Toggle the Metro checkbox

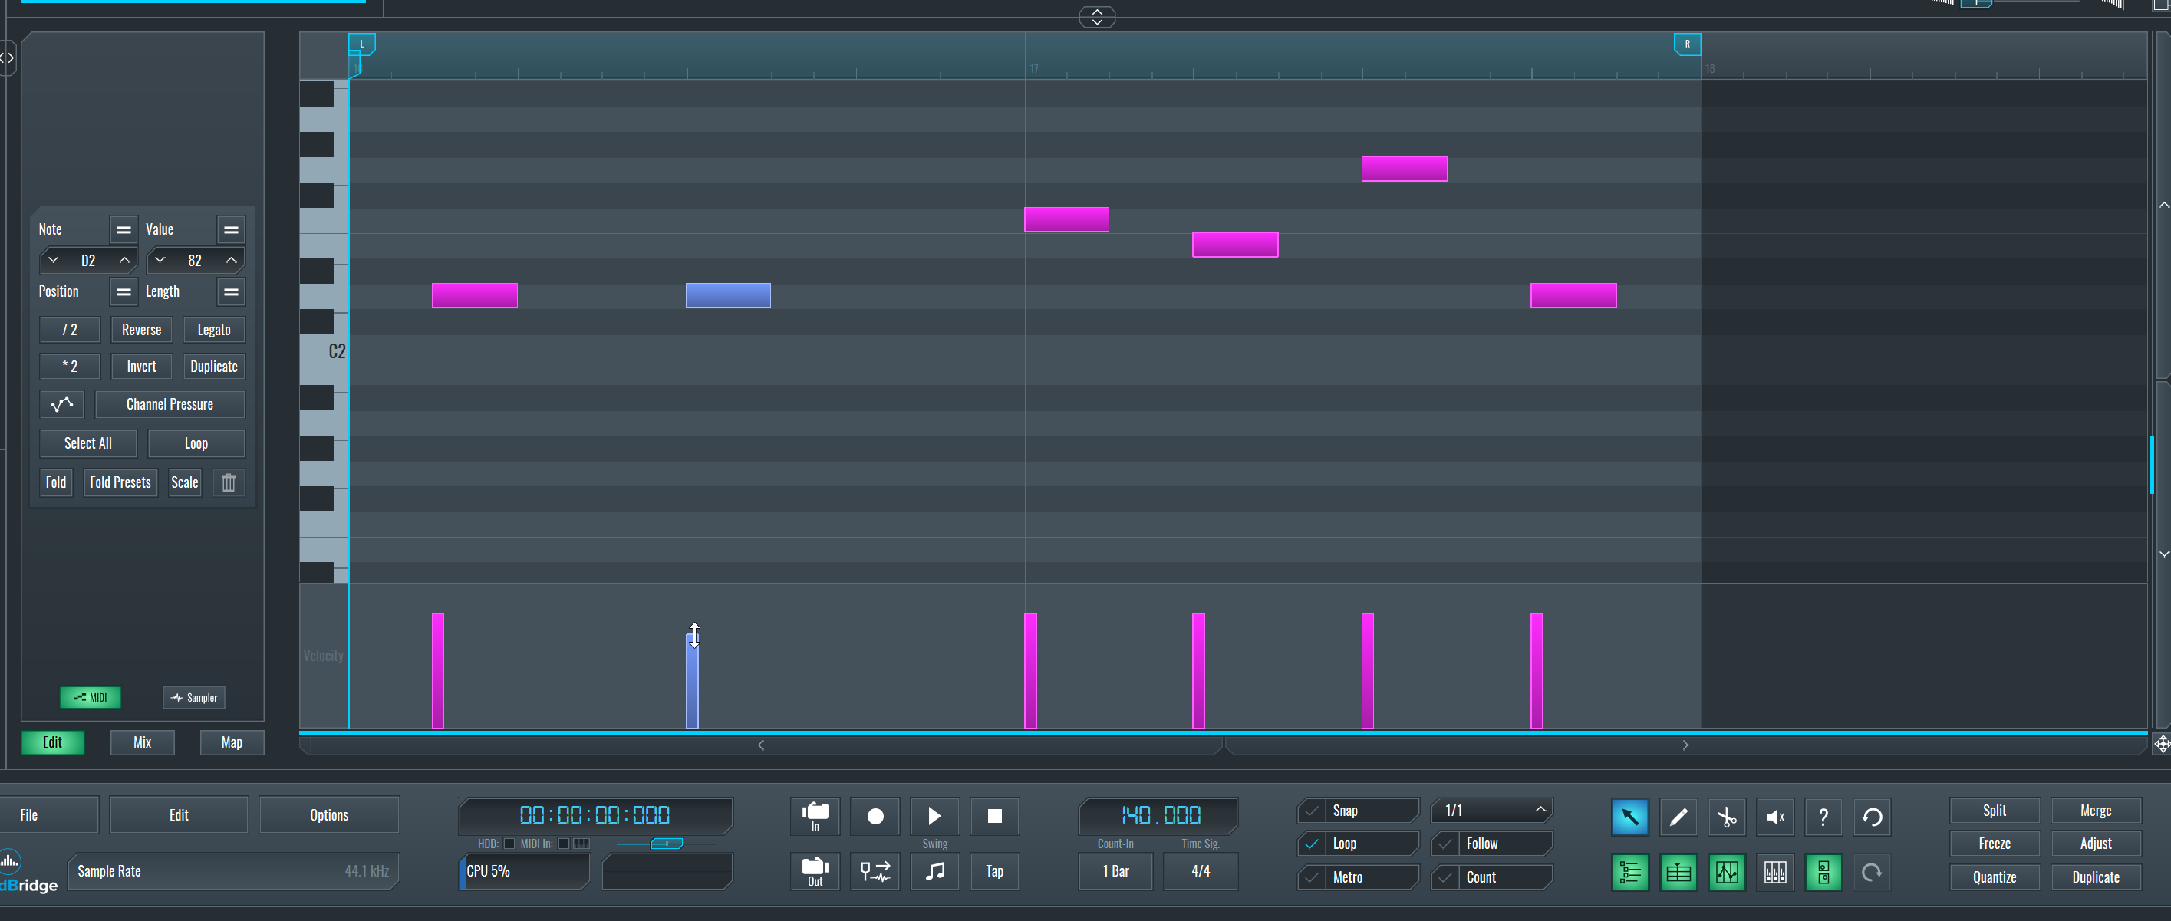[x=1311, y=877]
